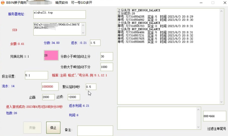Click the 备注 remark input box
This screenshot has height=136, width=228.
(x=95, y=131)
